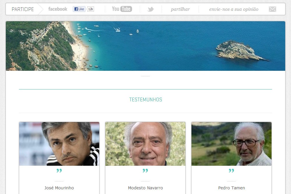Click the Twitter bird icon
Screen dimensions: 291x194
tap(150, 9)
